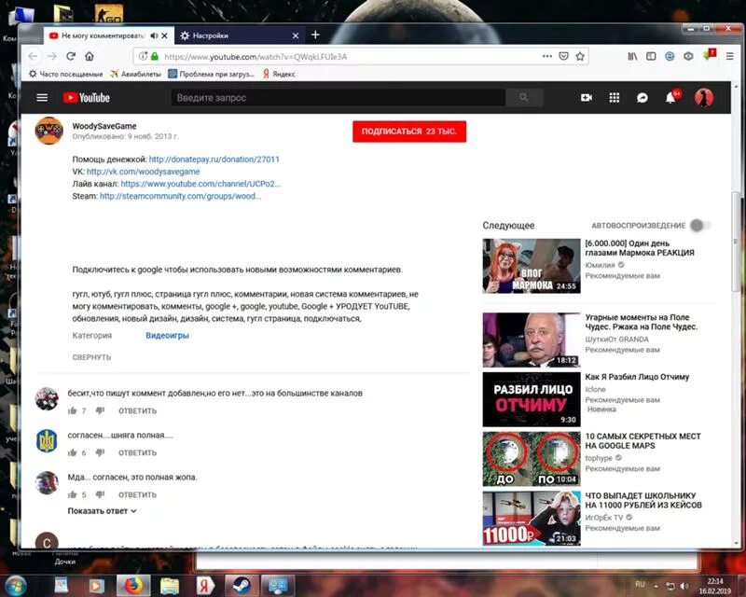The height and width of the screenshot is (597, 746).
Task: Open the WoodySaveGame channel avatar
Action: pyautogui.click(x=49, y=131)
